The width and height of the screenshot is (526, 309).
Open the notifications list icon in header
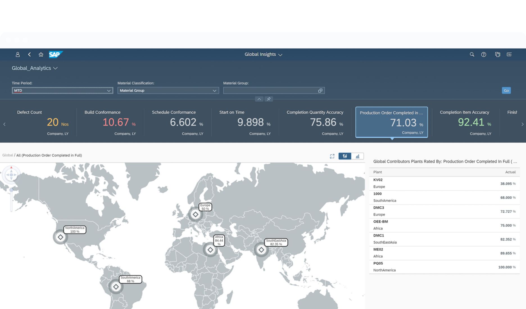(x=509, y=54)
